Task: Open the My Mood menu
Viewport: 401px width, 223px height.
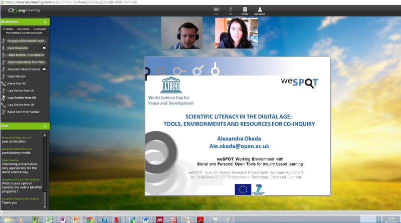Action: click(x=259, y=10)
